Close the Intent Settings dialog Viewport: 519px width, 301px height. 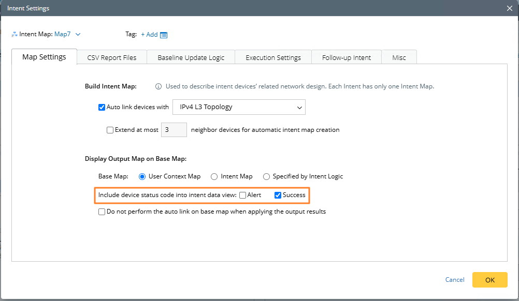[x=510, y=8]
